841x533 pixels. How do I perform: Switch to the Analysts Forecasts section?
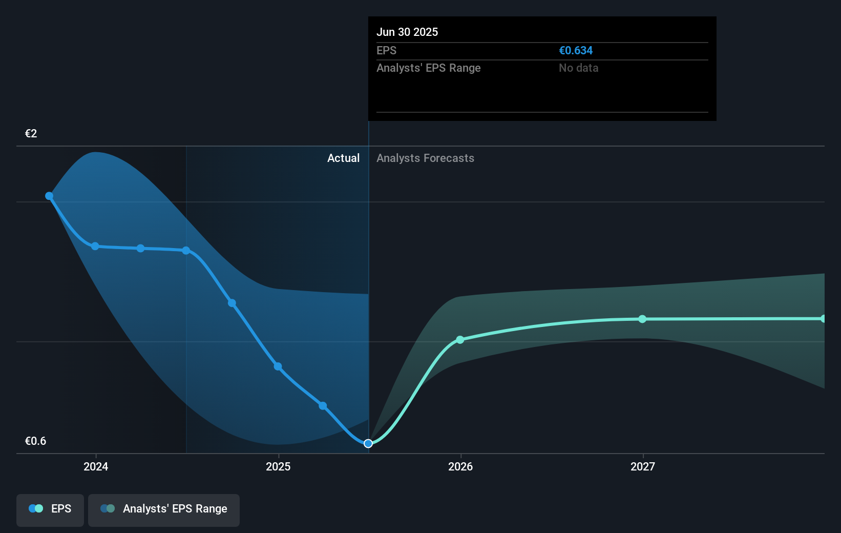[x=425, y=158]
